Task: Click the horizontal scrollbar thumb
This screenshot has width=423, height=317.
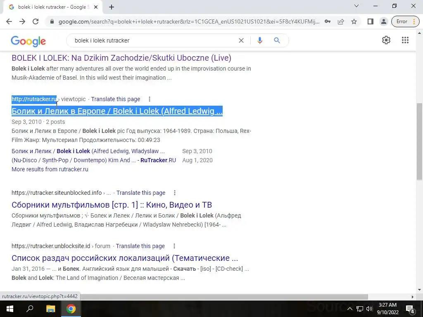Action: 224,297
